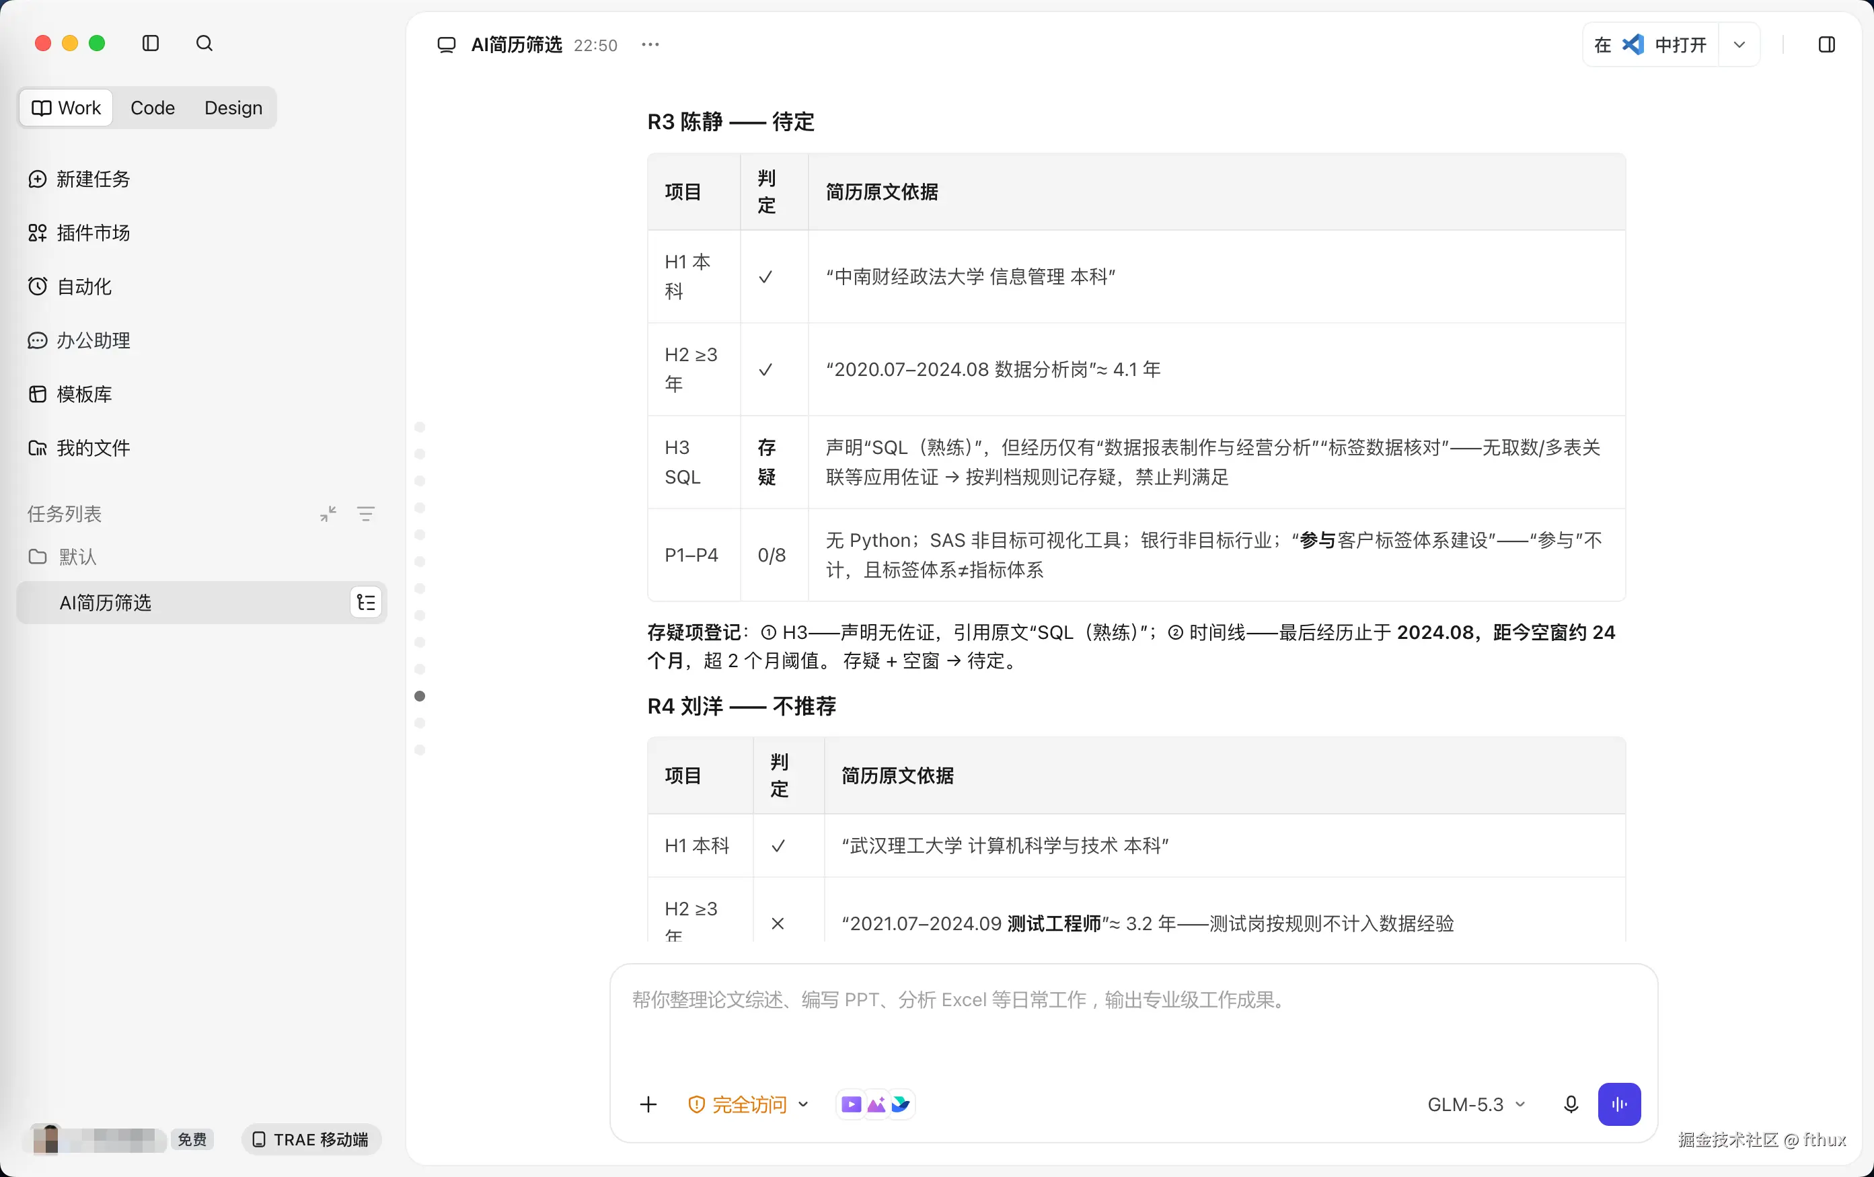The width and height of the screenshot is (1874, 1177).
Task: Click the 免费 plan badge
Action: (x=192, y=1139)
